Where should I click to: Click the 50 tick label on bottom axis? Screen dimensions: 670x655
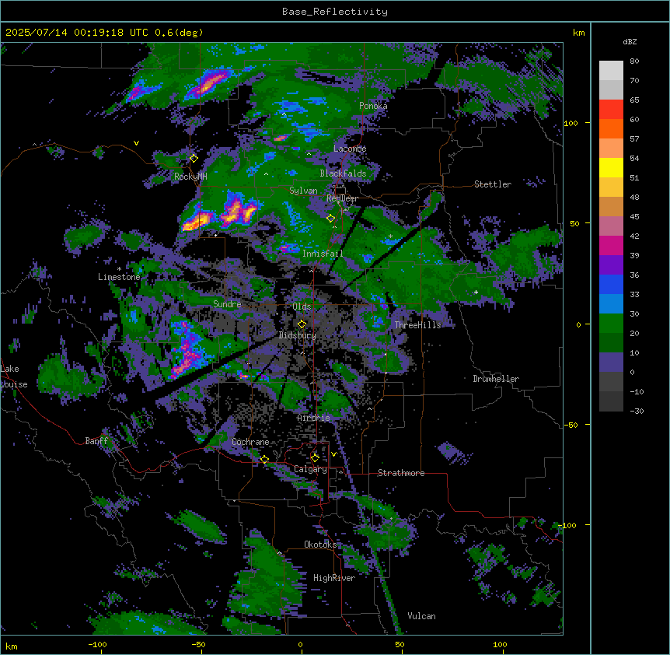click(400, 644)
